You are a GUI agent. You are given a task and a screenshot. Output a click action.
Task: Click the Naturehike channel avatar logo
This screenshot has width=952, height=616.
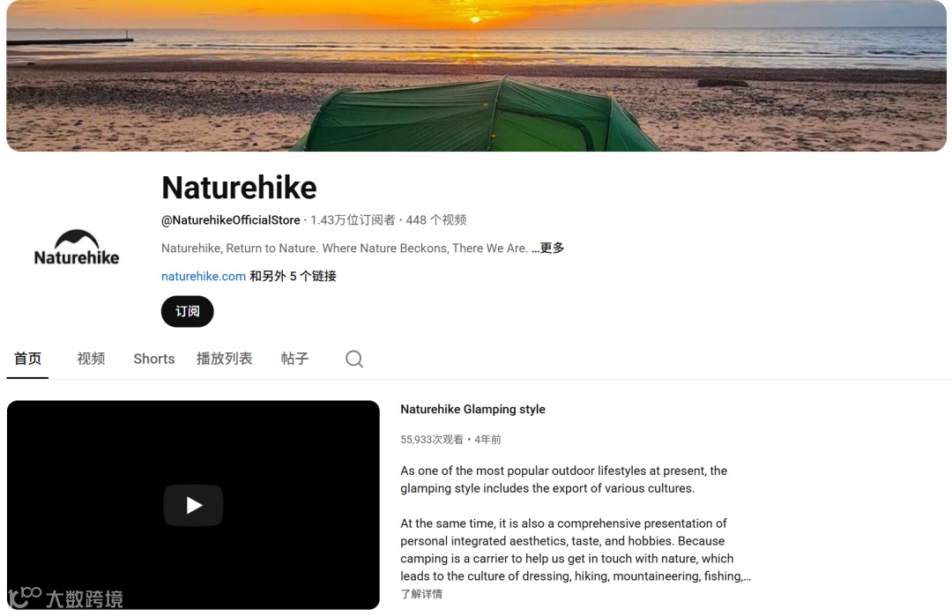tap(77, 249)
